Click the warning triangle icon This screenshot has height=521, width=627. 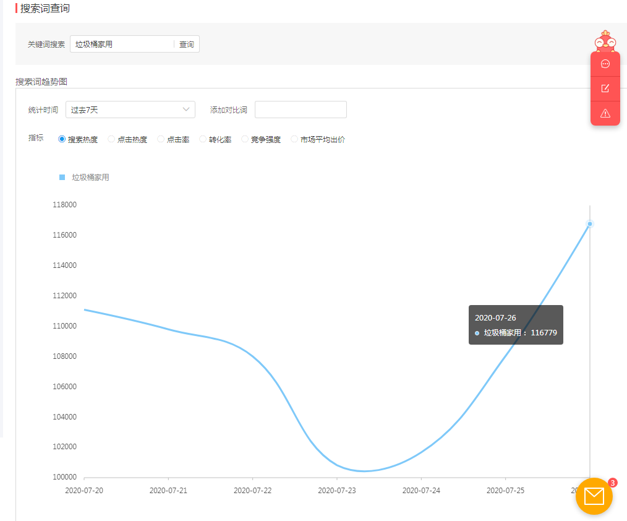pos(605,113)
